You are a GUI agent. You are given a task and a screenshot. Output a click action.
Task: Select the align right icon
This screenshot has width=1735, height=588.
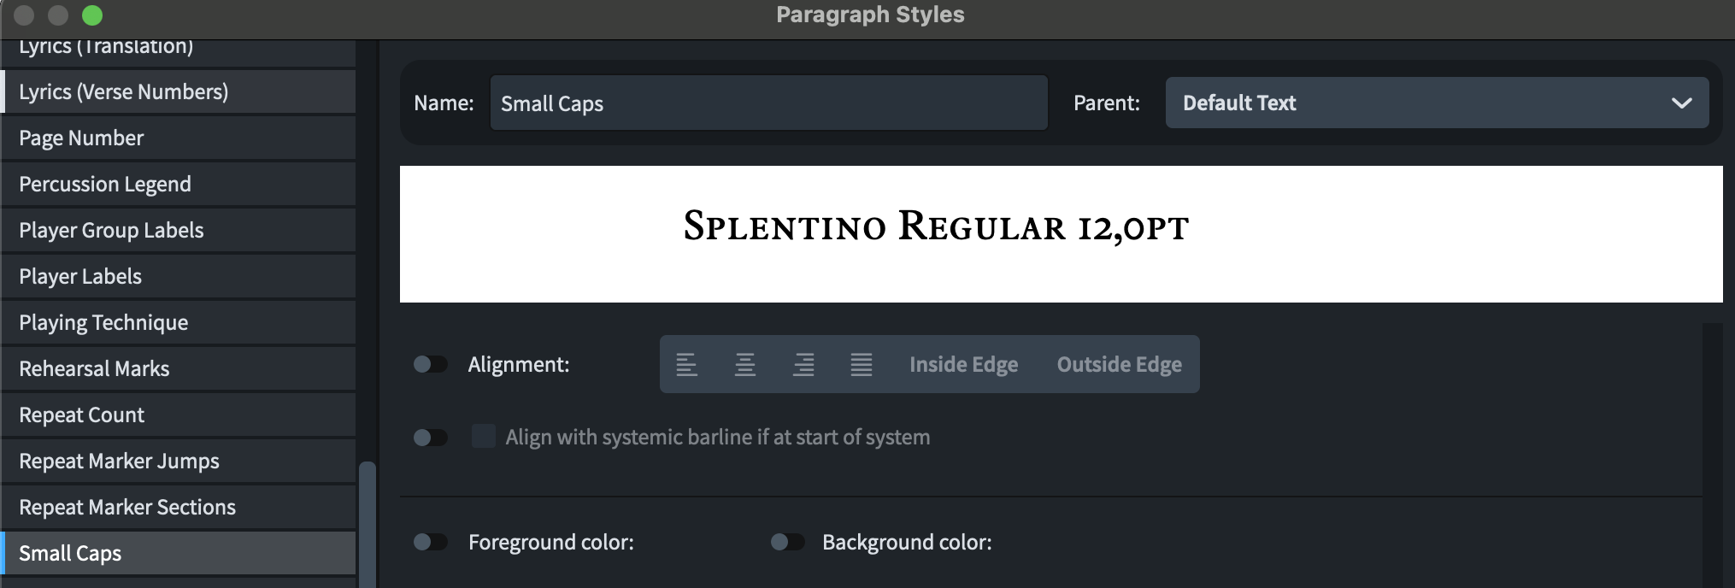(803, 365)
